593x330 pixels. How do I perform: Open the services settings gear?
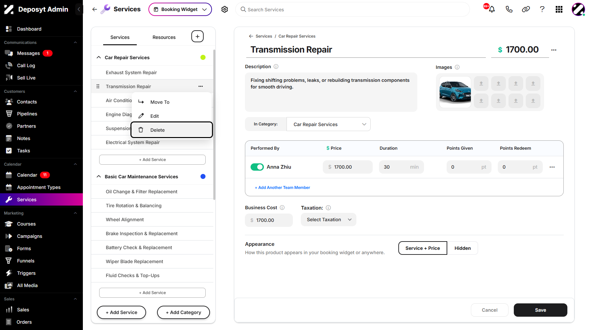click(x=225, y=9)
